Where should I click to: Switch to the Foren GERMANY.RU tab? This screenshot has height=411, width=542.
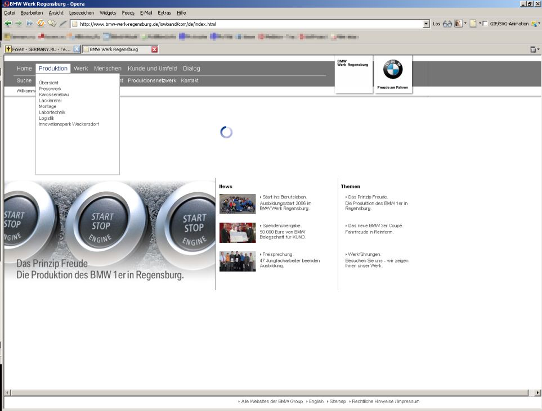coord(42,49)
